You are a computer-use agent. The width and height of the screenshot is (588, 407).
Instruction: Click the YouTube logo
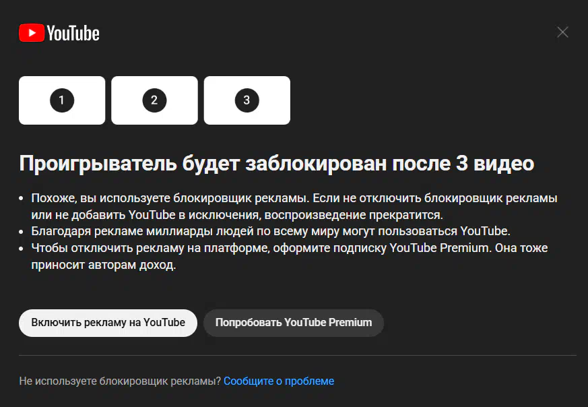point(59,33)
